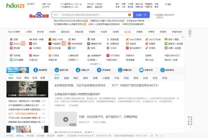The width and height of the screenshot is (208, 138).
Task: Click the 关于本站 footer link
Action: pyautogui.click(x=10, y=136)
